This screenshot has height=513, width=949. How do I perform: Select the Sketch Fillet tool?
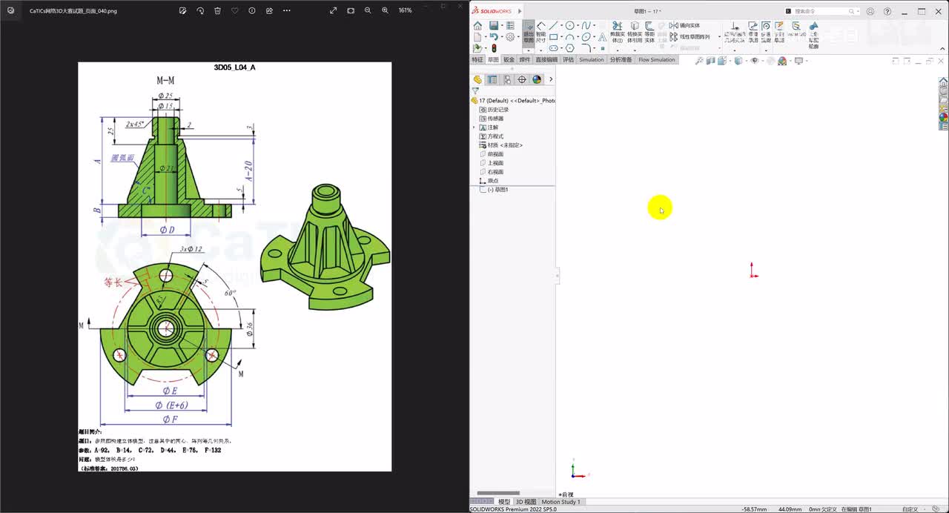tap(586, 47)
